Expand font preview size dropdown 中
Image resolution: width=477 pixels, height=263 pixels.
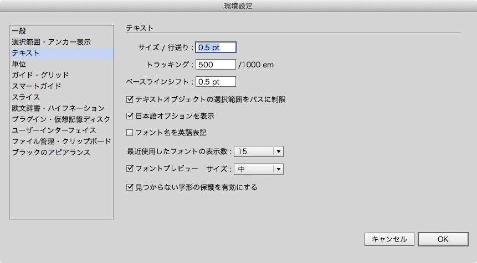pos(259,169)
